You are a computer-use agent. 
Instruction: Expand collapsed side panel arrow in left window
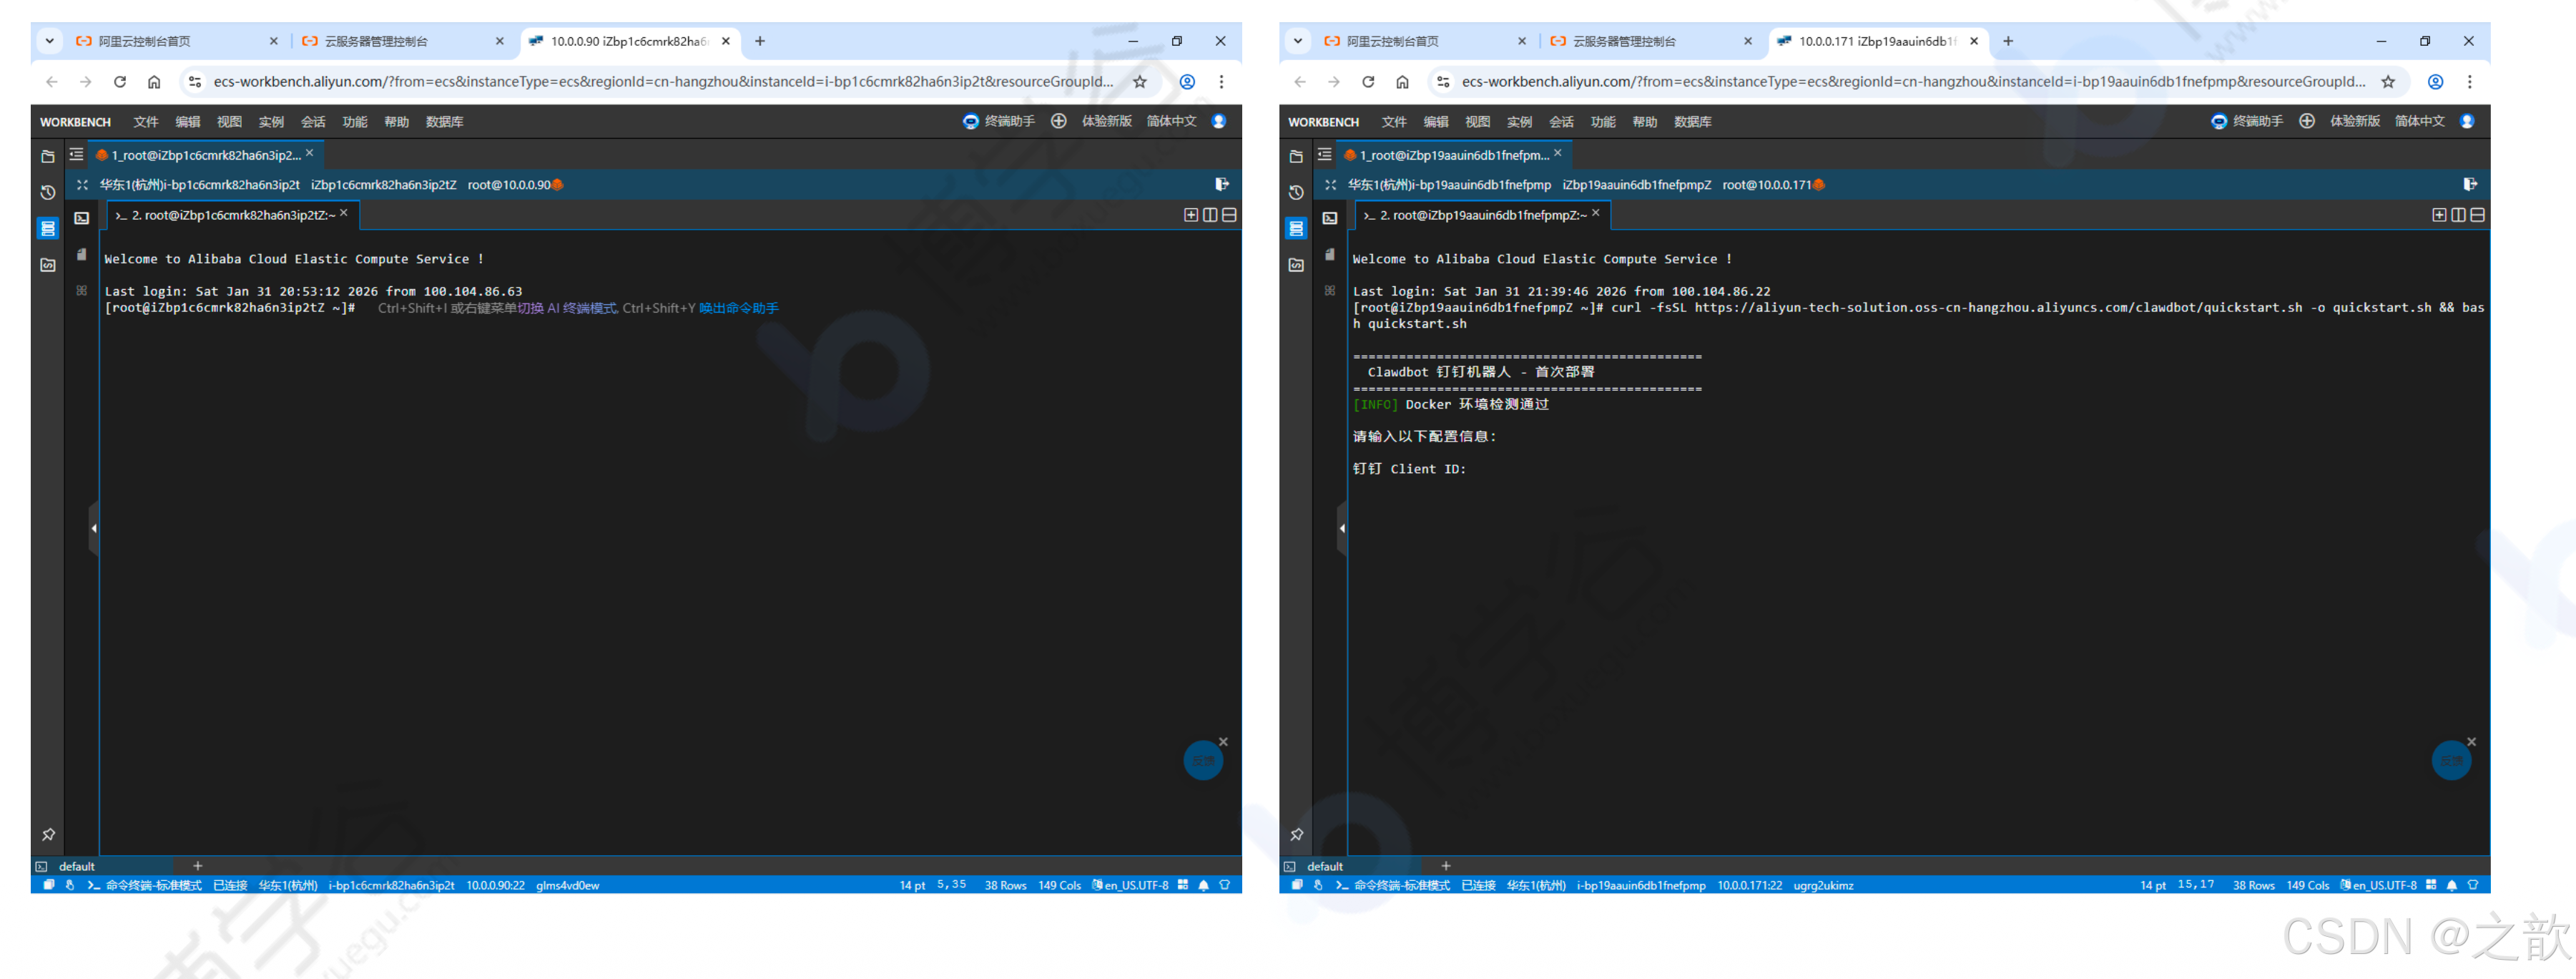pos(94,527)
